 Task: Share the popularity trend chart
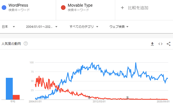[169, 44]
